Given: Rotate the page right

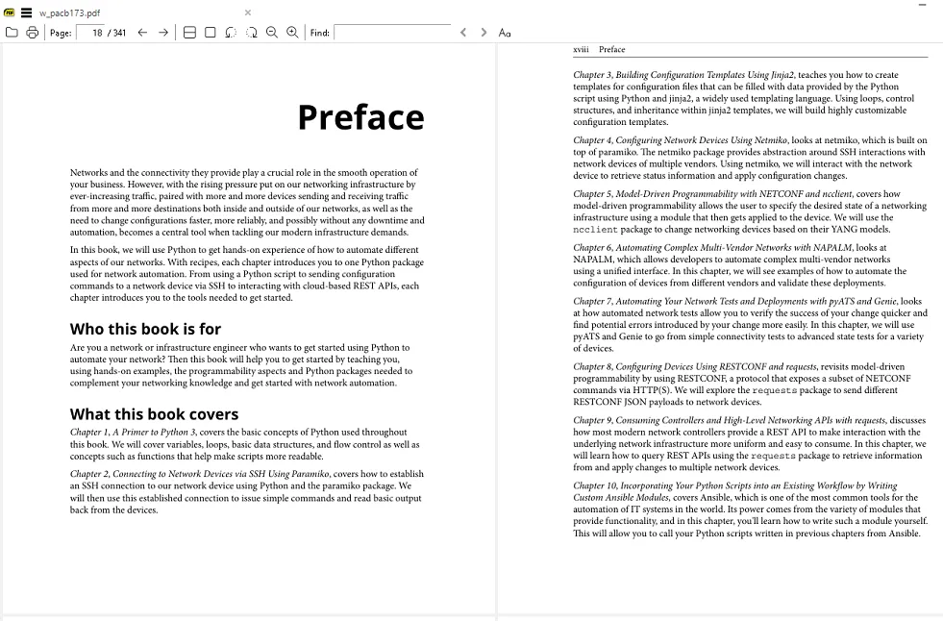Looking at the screenshot, I should pyautogui.click(x=252, y=33).
